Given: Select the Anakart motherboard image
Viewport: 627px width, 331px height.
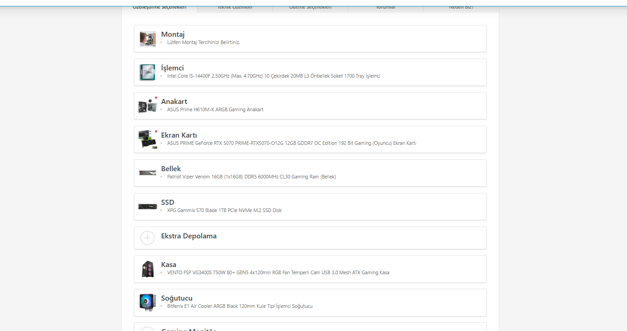Looking at the screenshot, I should (x=148, y=106).
